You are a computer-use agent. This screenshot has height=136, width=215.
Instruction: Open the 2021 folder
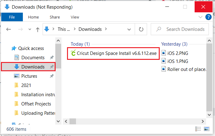tap(26, 85)
